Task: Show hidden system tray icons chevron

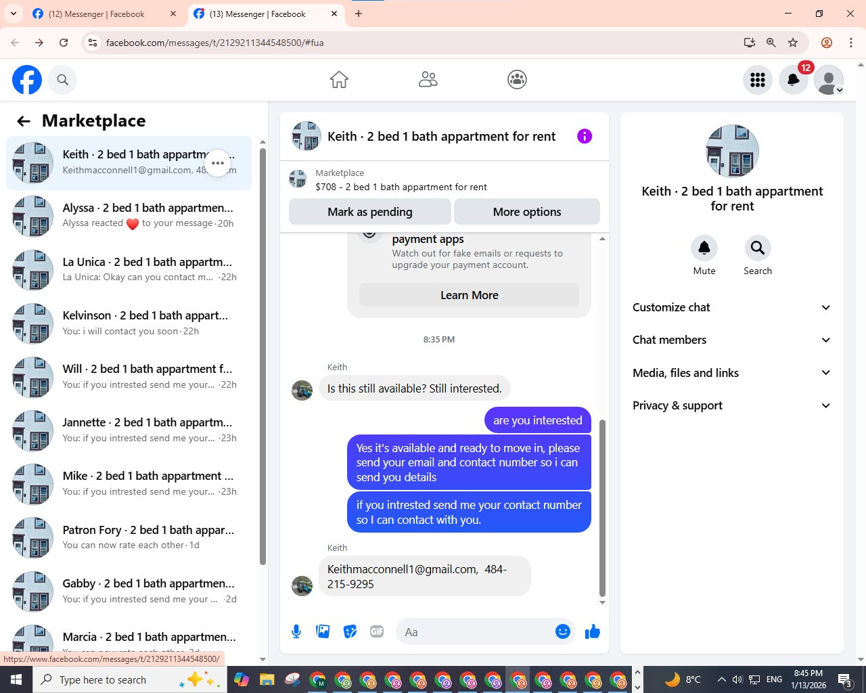Action: point(721,679)
